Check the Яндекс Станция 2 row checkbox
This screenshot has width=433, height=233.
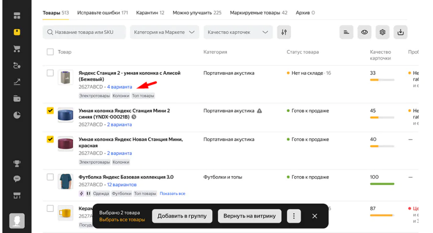click(x=50, y=73)
